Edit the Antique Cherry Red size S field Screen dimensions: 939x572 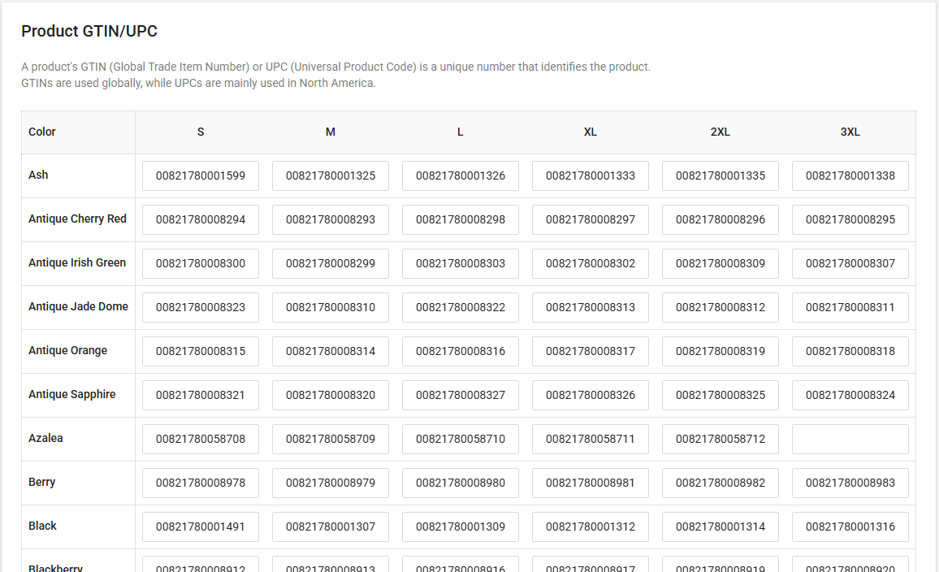(201, 219)
